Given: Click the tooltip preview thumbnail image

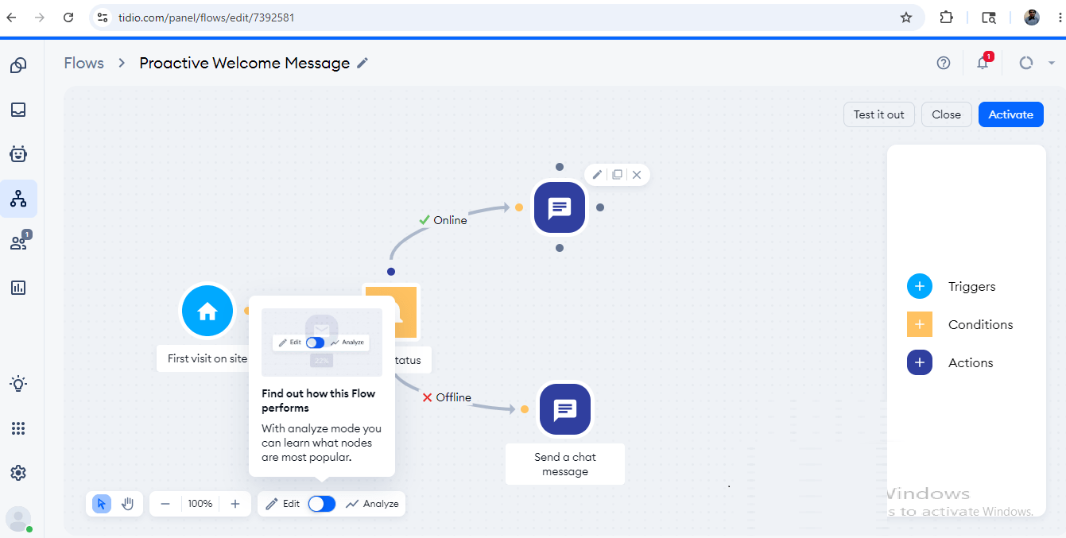Looking at the screenshot, I should 322,343.
